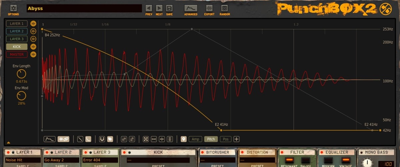Solo Layer 2 using its waveform icon
Viewport: 400px width, 167px height.
point(33,31)
